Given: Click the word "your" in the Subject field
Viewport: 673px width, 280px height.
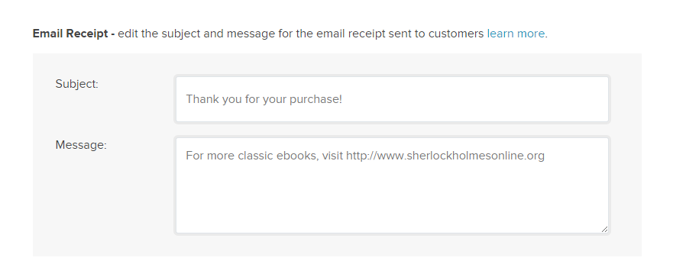Looking at the screenshot, I should click(x=275, y=99).
